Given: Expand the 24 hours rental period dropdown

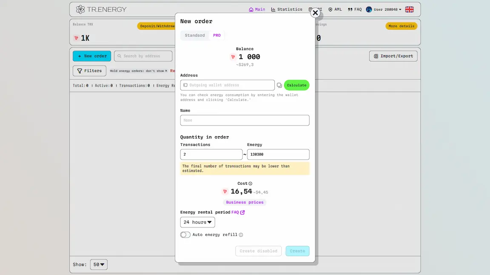Looking at the screenshot, I should pos(197,222).
